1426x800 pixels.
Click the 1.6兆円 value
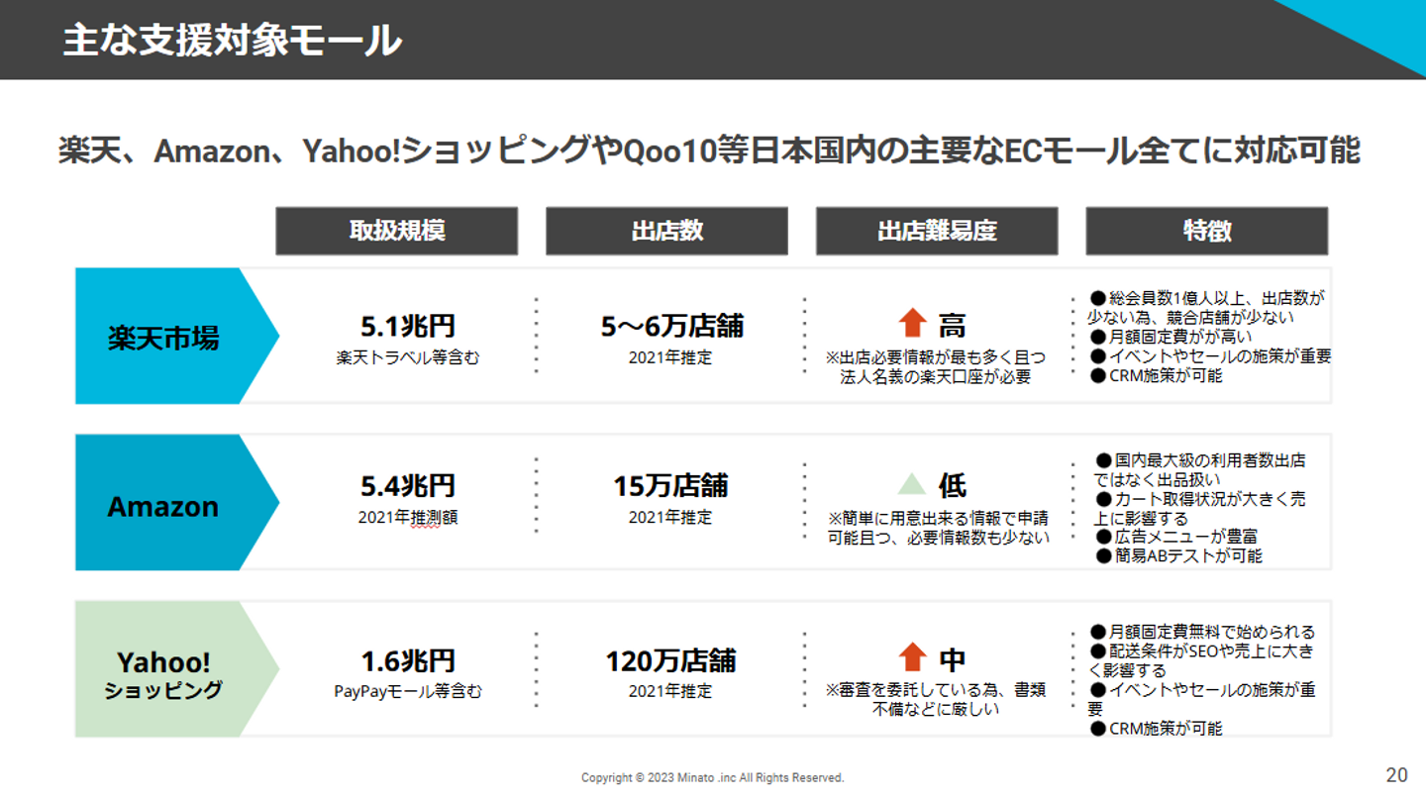408,660
